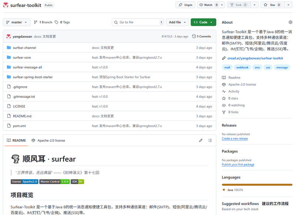296x215 pixels.
Task: Open the Readme link in About sidebar
Action: 231,78
